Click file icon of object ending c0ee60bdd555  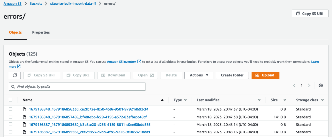(x=24, y=124)
